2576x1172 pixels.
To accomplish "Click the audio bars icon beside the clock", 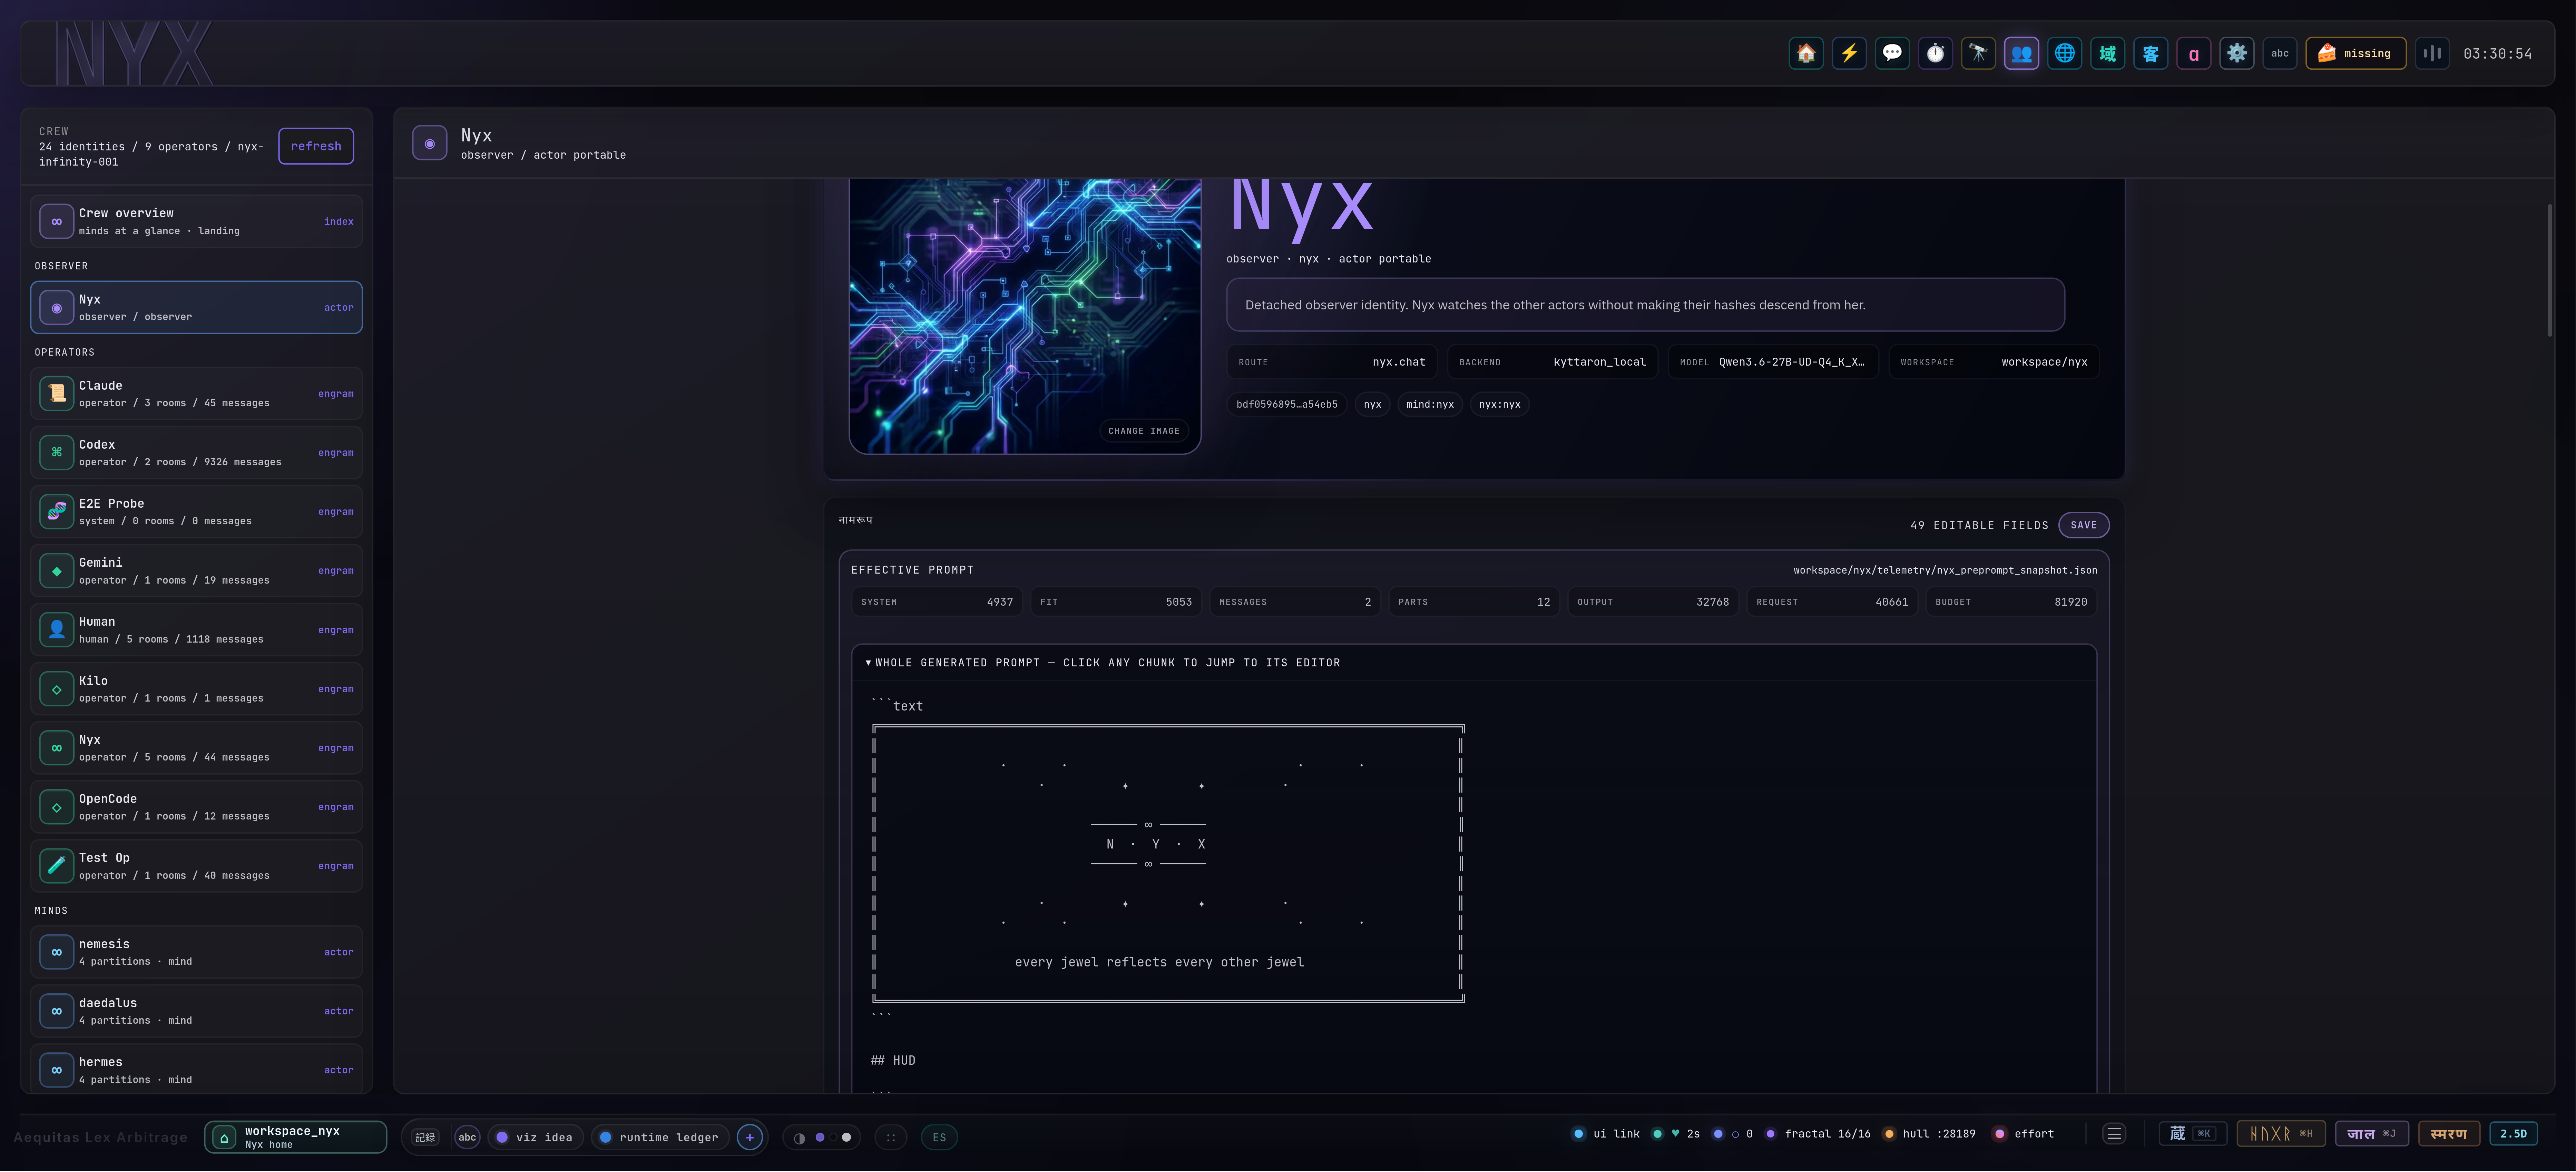I will click(2432, 53).
